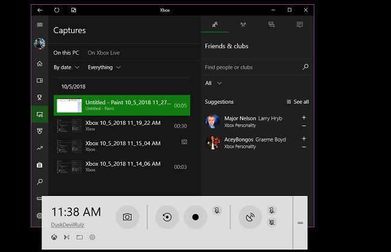
Task: Select the Captures icon in the sidebar
Action: pos(40,115)
